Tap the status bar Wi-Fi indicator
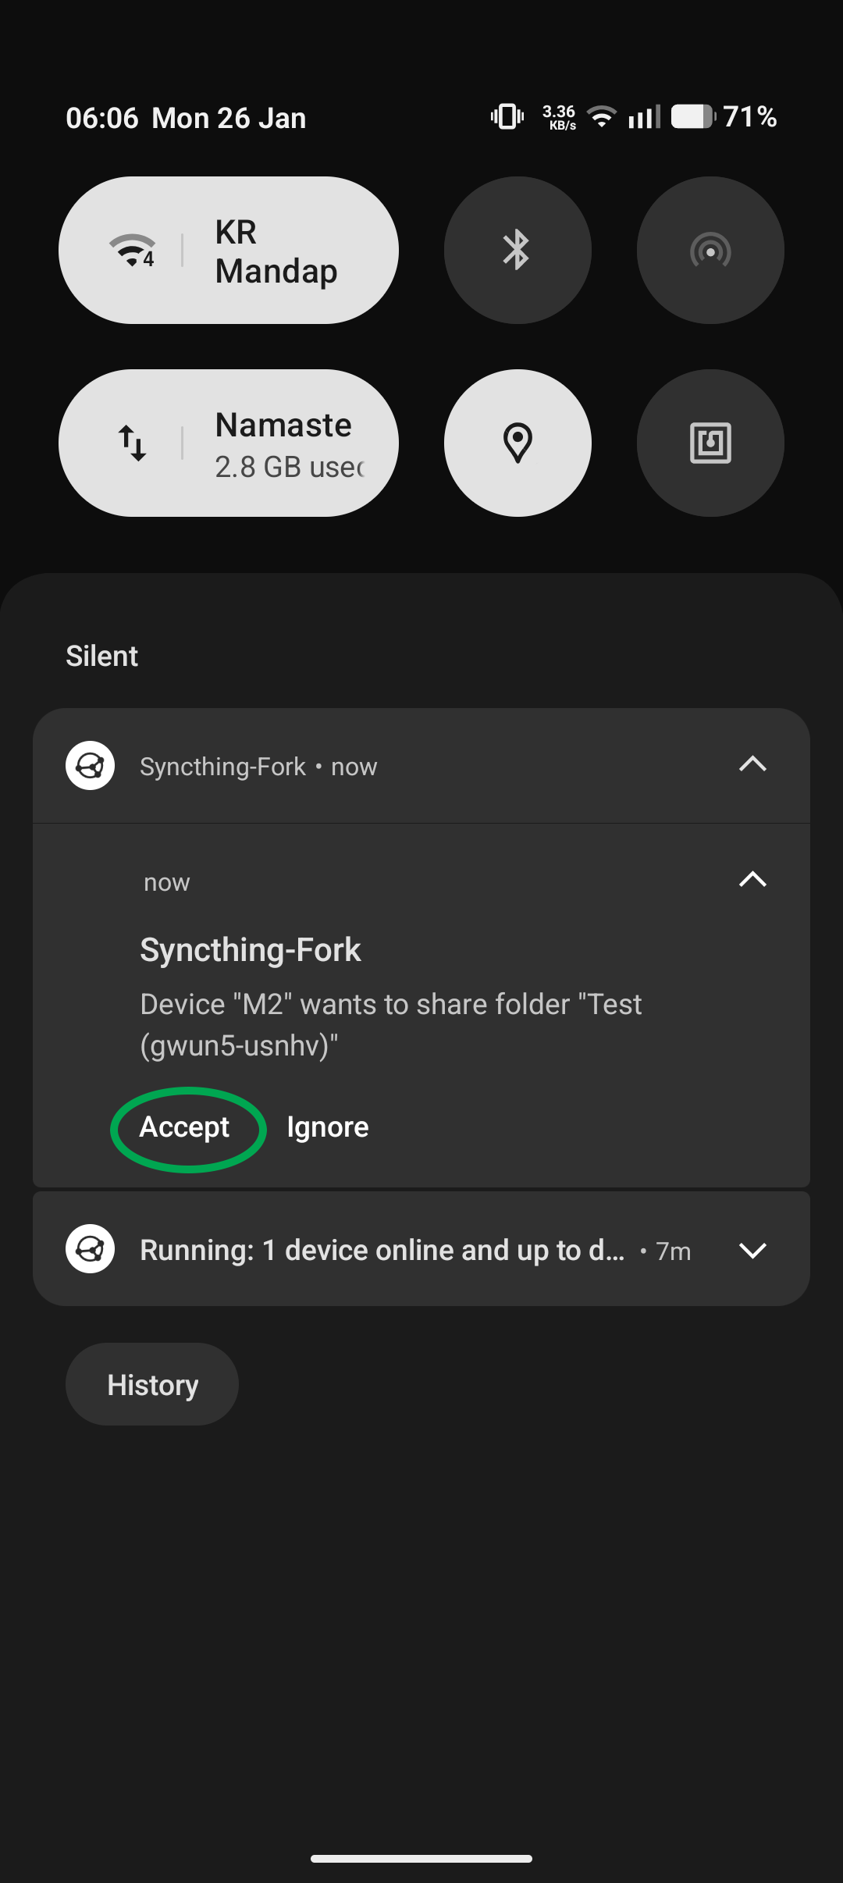Screen dimensions: 843x1883 click(x=601, y=116)
